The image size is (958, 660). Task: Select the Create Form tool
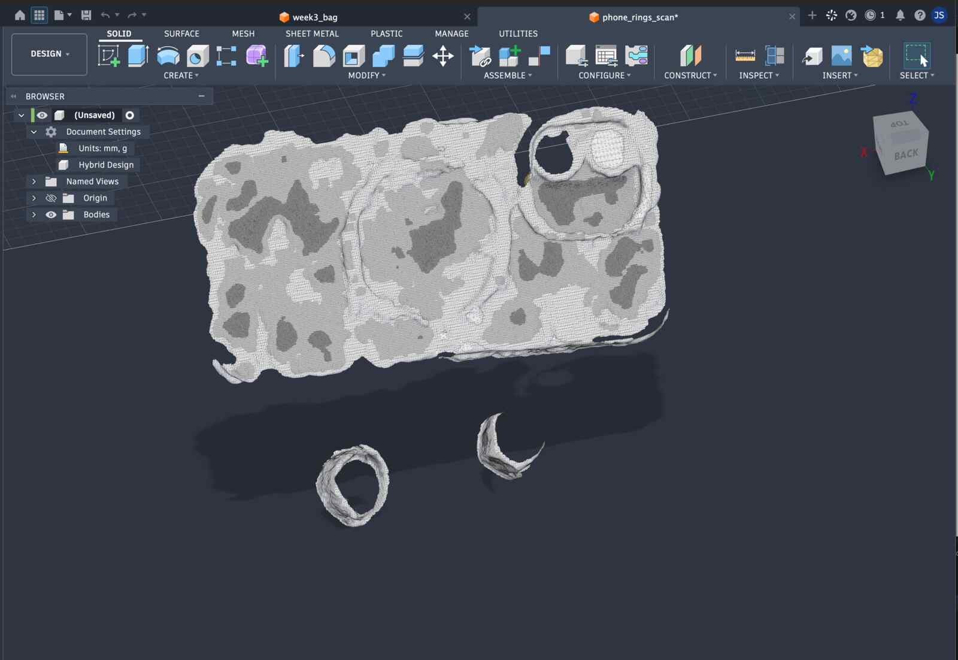(257, 56)
